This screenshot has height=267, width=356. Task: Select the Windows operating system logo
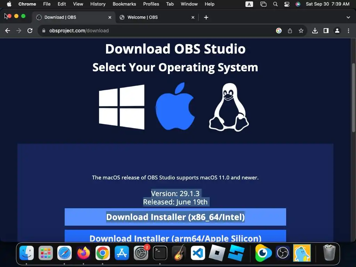pos(122,107)
